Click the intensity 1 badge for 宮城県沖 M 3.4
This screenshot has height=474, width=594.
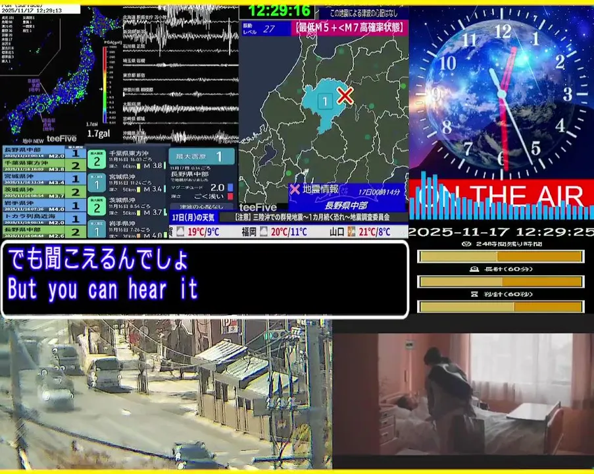click(97, 183)
